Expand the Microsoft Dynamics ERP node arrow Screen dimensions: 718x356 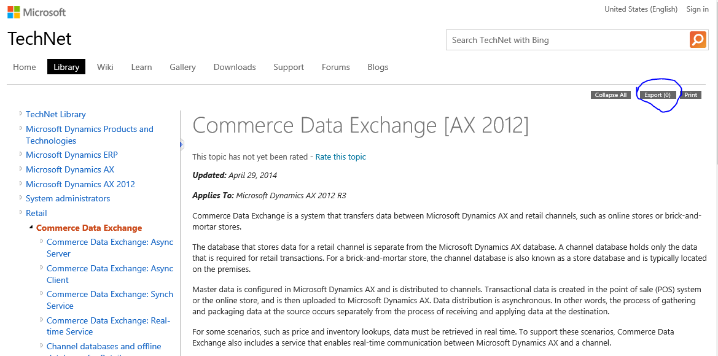(x=21, y=154)
